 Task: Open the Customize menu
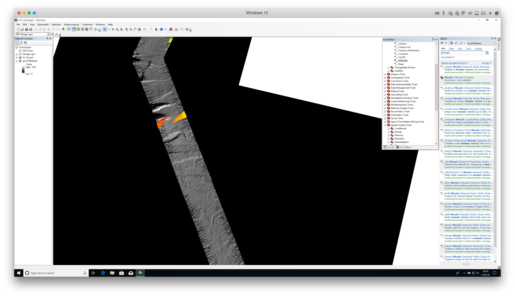point(87,25)
